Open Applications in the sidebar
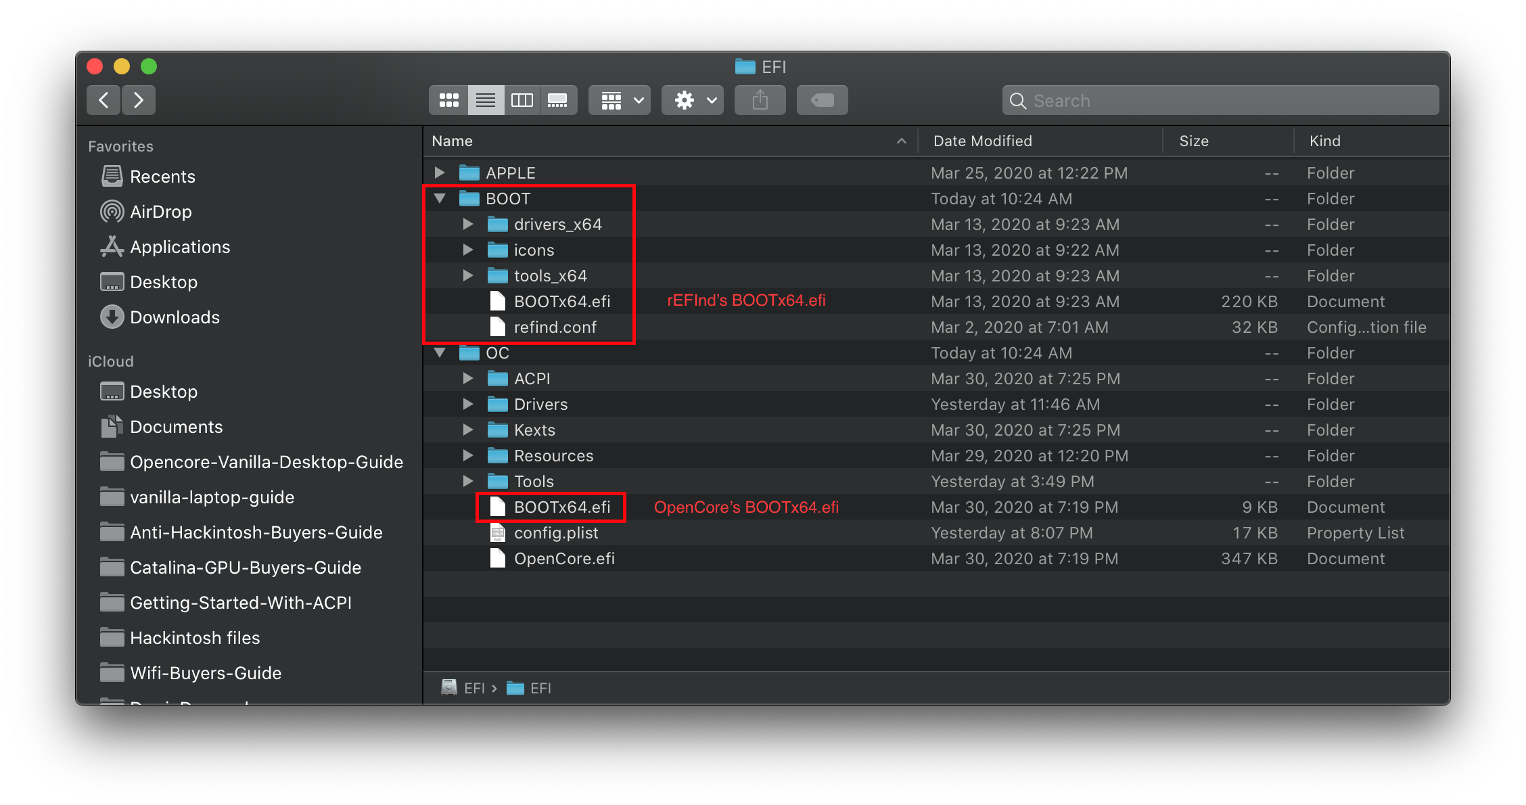This screenshot has height=805, width=1526. [180, 247]
